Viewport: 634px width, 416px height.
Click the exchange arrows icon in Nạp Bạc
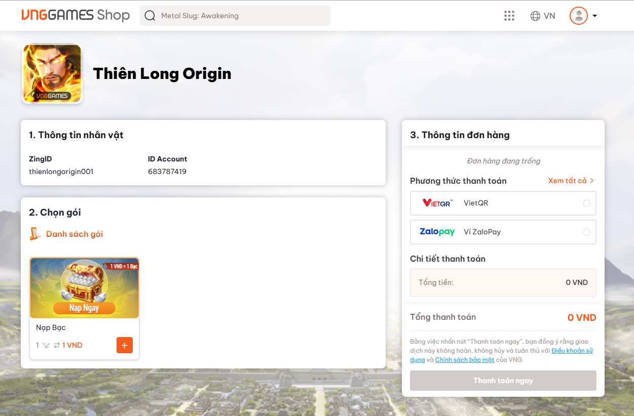click(x=56, y=345)
